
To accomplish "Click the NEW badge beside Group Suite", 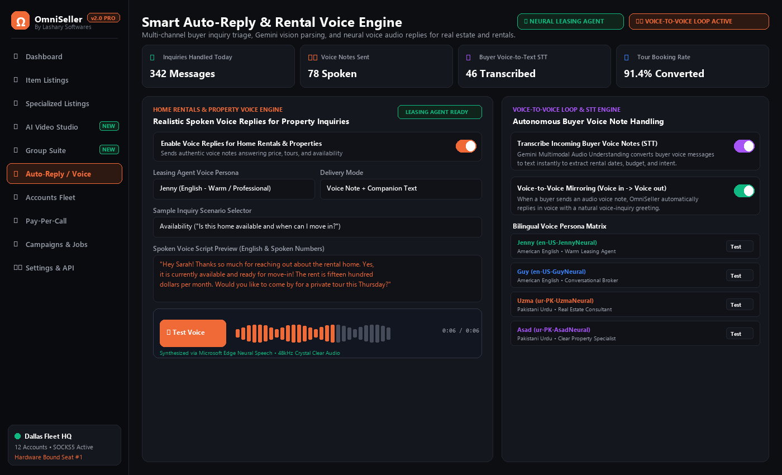I will [x=109, y=150].
